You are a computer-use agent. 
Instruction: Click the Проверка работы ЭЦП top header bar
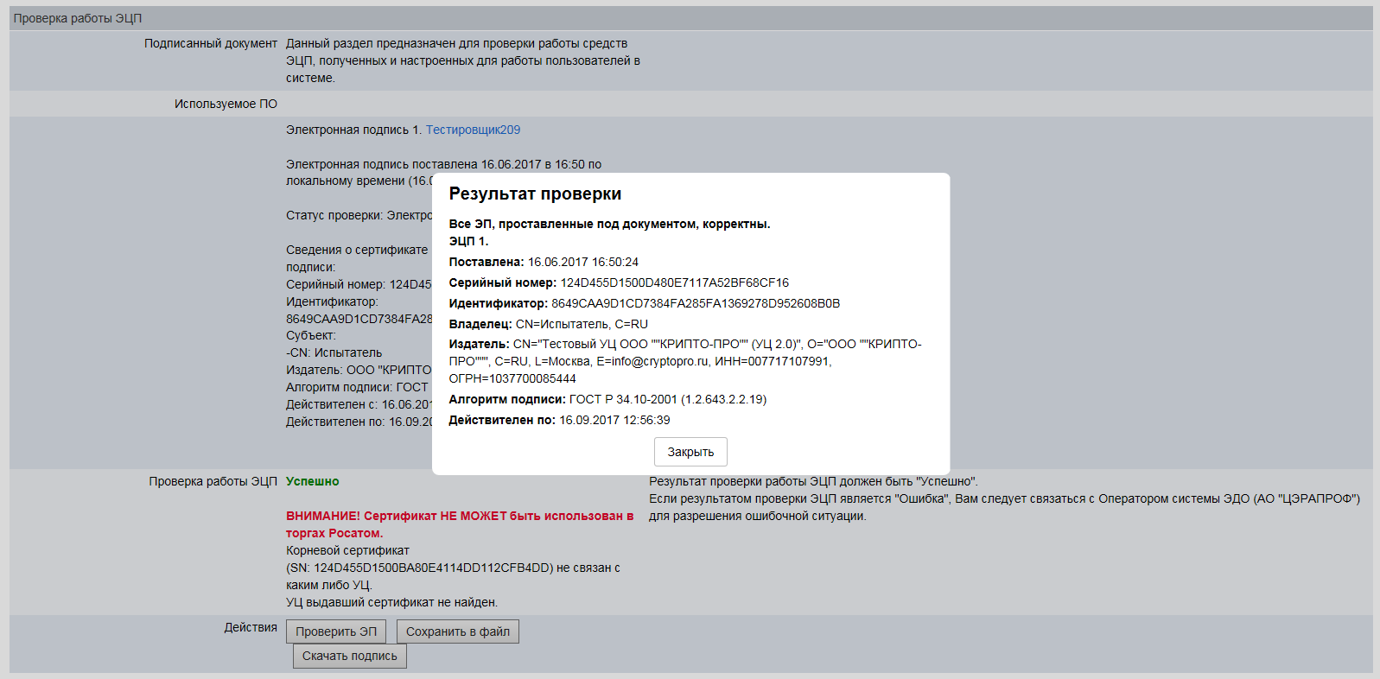click(78, 18)
